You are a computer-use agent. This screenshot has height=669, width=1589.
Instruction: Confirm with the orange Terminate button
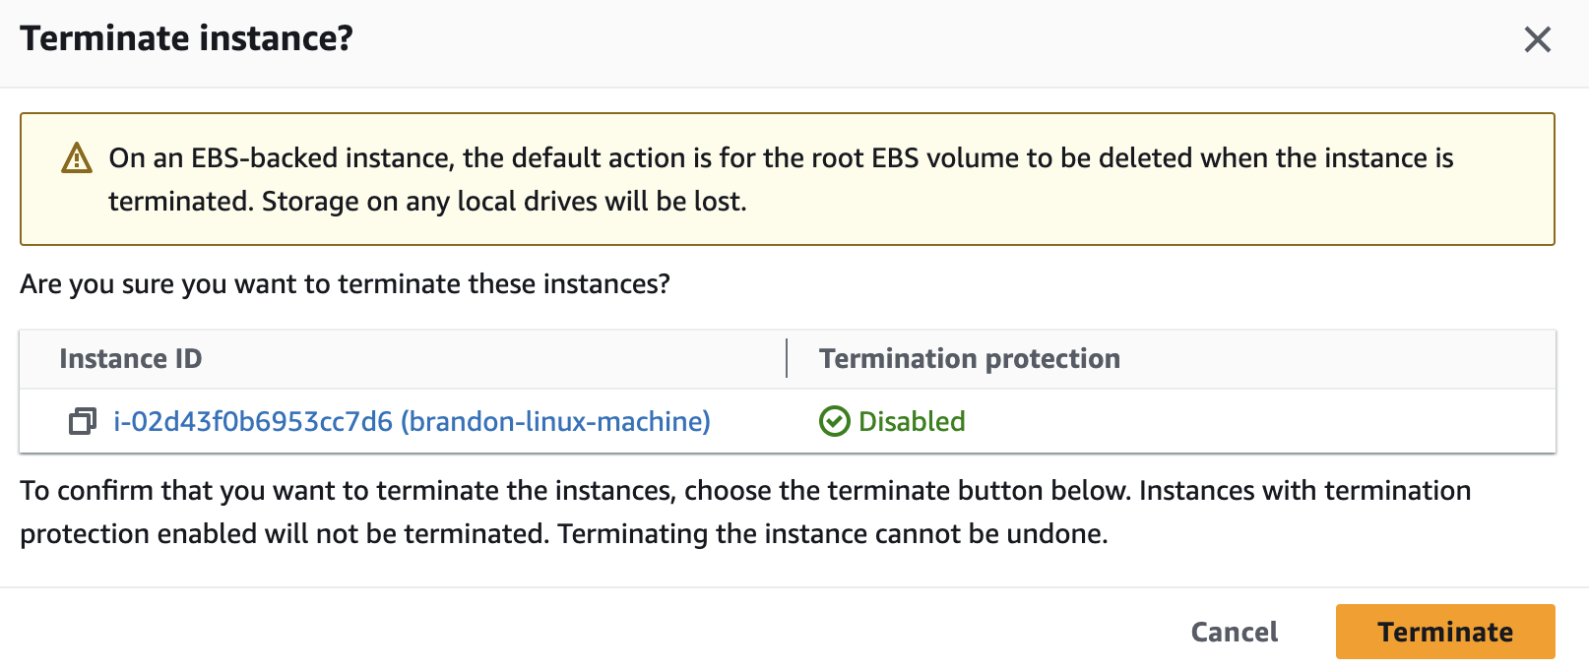click(x=1445, y=632)
